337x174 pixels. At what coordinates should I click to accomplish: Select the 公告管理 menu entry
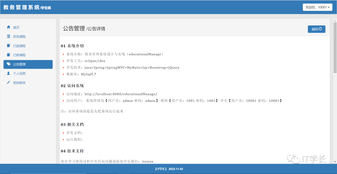[x=28, y=64]
